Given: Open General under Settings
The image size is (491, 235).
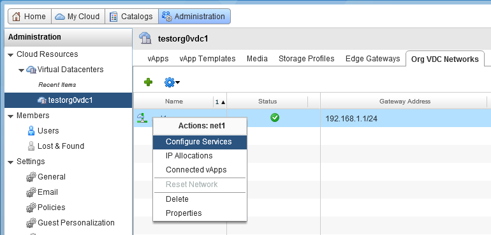Looking at the screenshot, I should click(52, 177).
